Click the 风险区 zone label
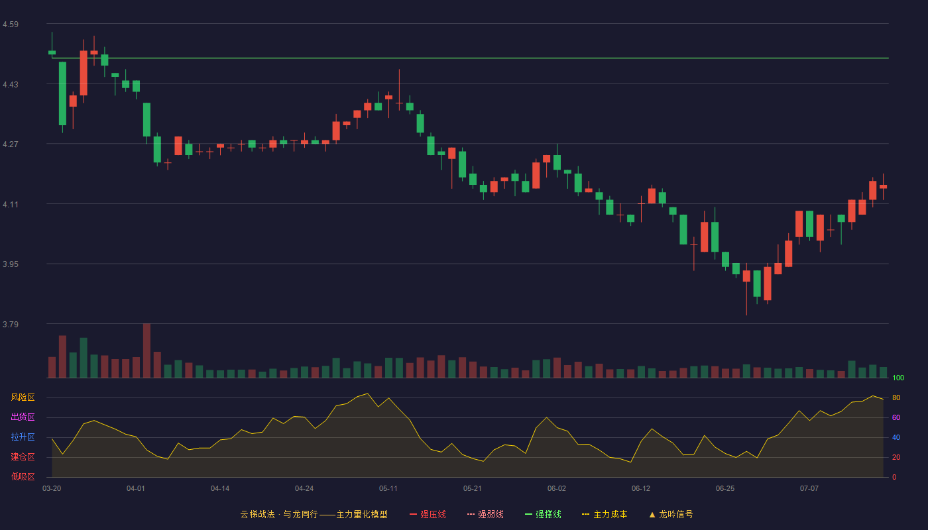The image size is (928, 530). pos(23,397)
